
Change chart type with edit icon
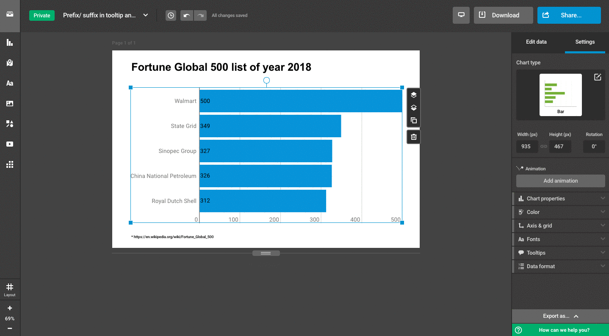[x=598, y=77]
